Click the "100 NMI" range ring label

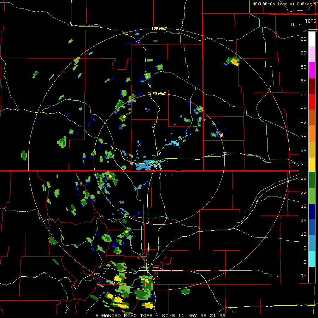[159, 28]
